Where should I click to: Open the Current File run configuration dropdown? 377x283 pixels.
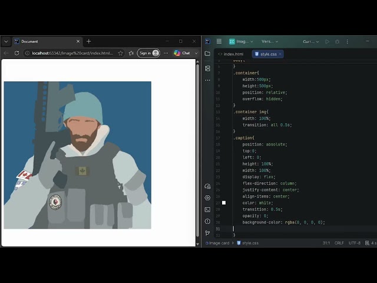(310, 42)
